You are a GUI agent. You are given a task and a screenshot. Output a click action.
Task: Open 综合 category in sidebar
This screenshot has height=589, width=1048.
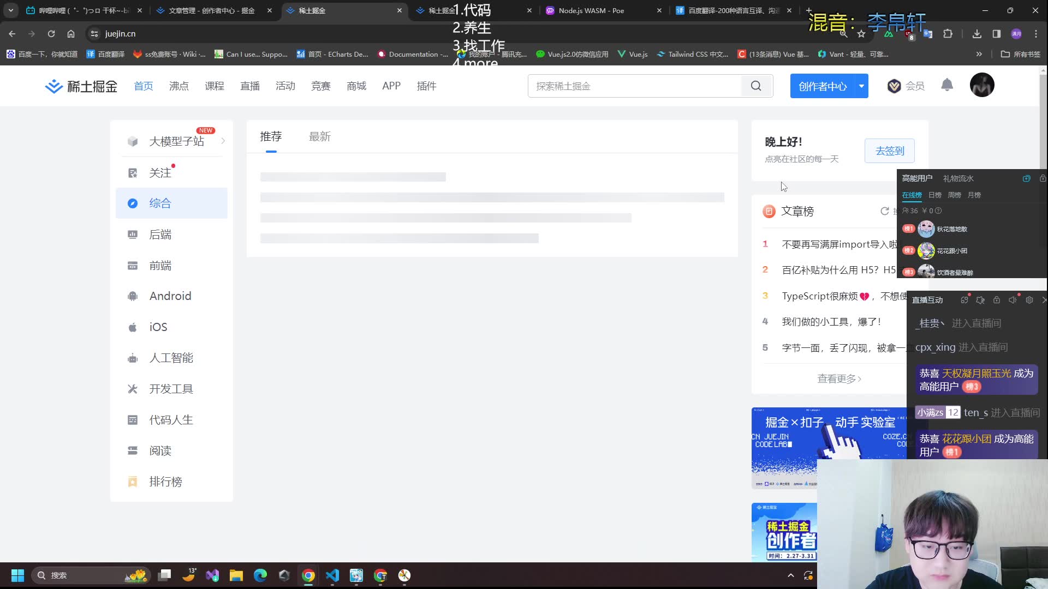pyautogui.click(x=171, y=203)
